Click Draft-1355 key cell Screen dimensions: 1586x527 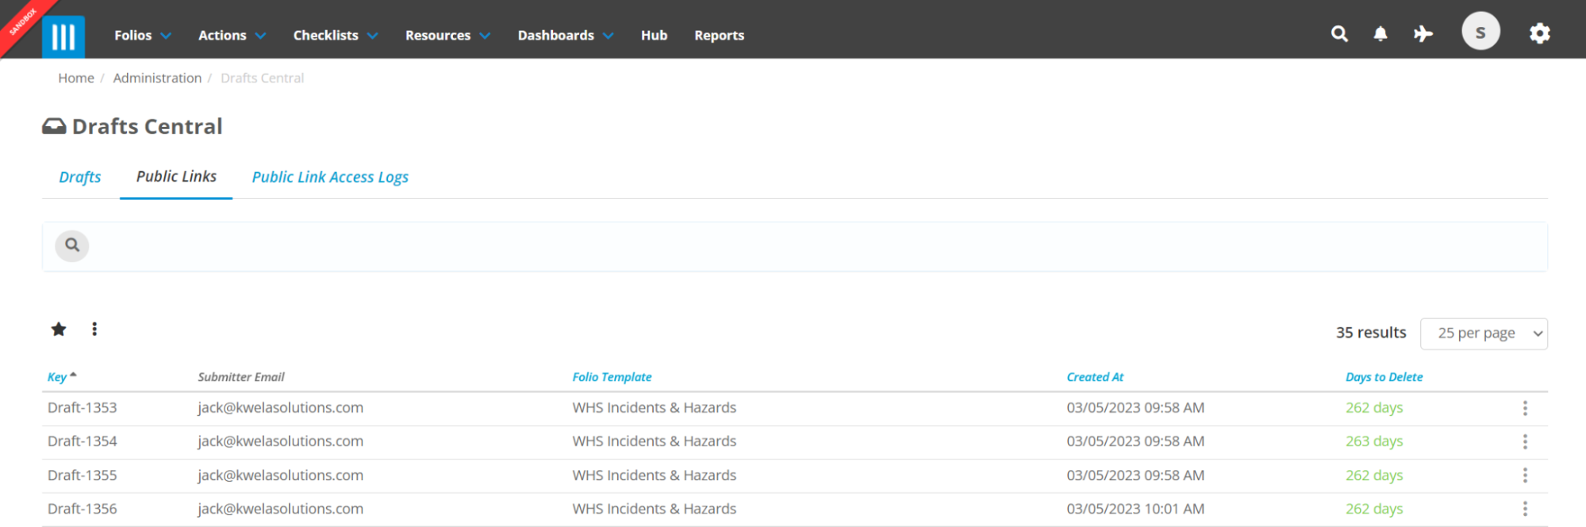tap(82, 475)
